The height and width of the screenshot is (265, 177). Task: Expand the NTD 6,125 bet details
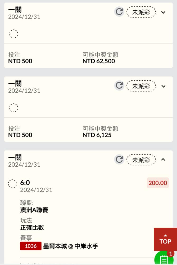click(x=163, y=86)
